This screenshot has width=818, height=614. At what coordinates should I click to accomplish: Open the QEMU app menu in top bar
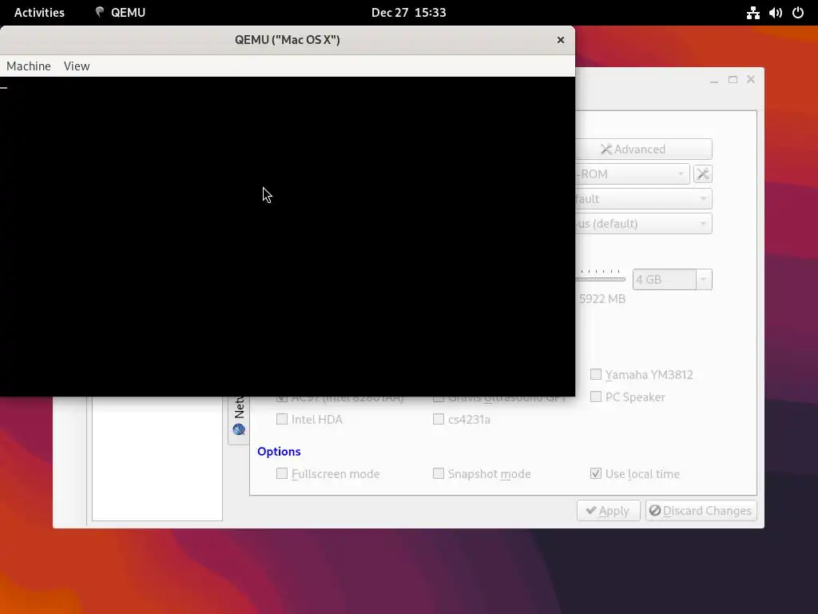pyautogui.click(x=121, y=13)
